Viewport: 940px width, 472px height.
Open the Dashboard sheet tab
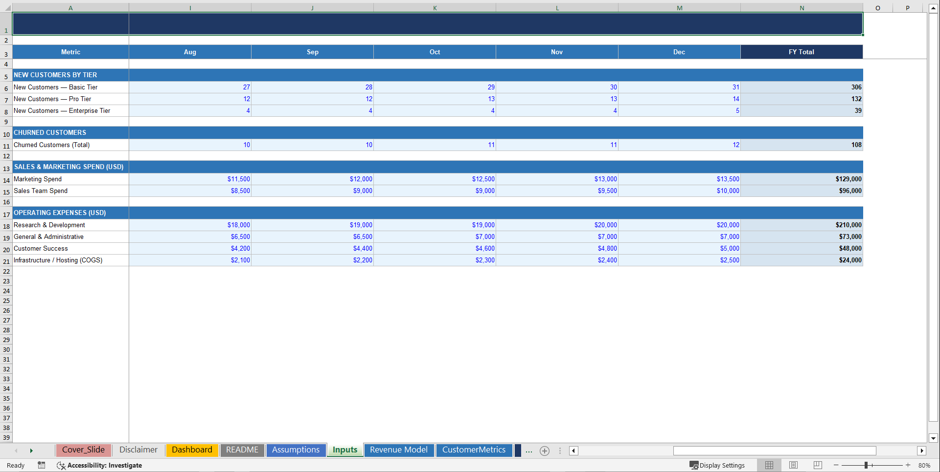click(192, 450)
